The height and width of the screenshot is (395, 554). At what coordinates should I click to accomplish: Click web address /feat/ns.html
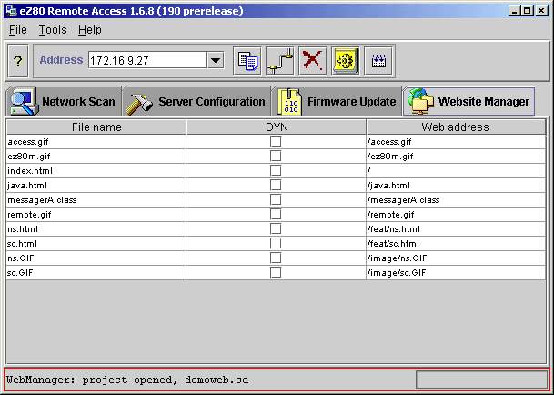(x=394, y=229)
